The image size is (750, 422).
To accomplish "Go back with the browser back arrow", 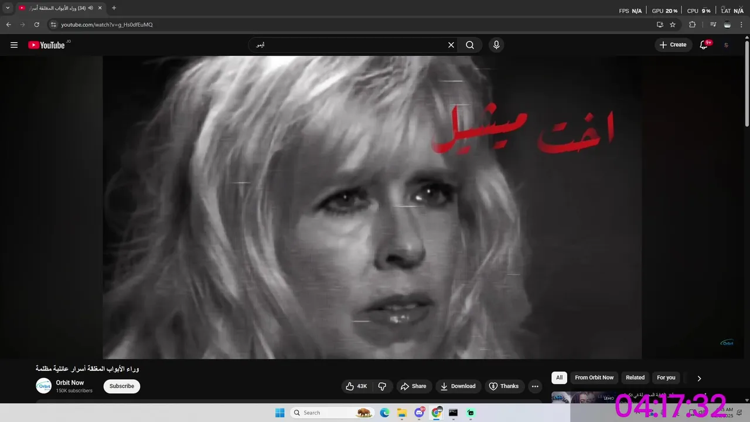I will (8, 25).
